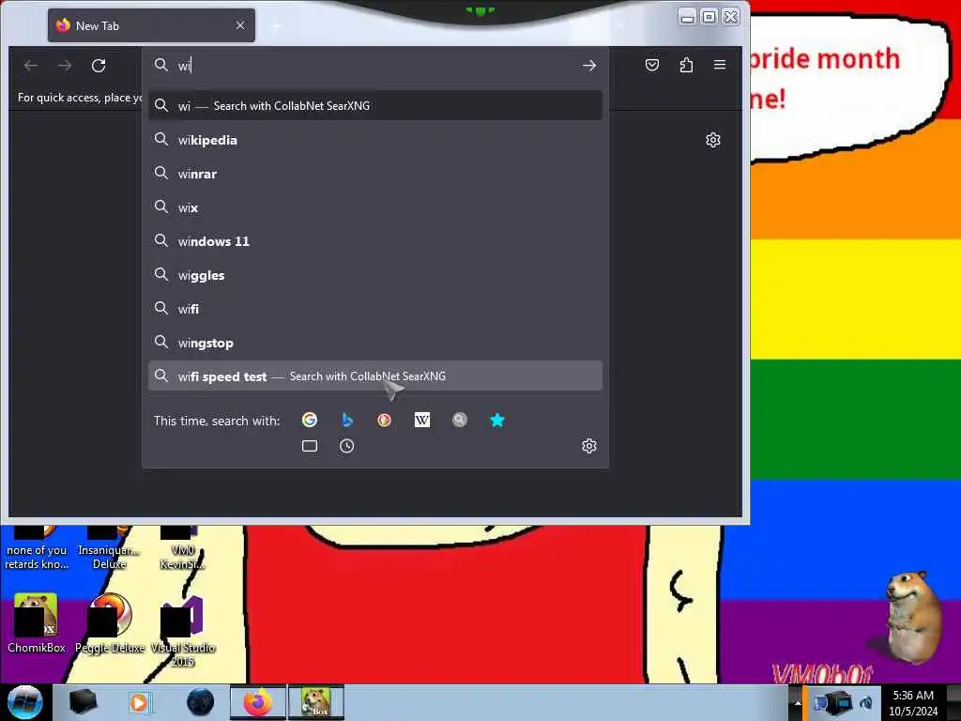Select the Visual Studio 2015 desktop shortcut

pos(183,630)
